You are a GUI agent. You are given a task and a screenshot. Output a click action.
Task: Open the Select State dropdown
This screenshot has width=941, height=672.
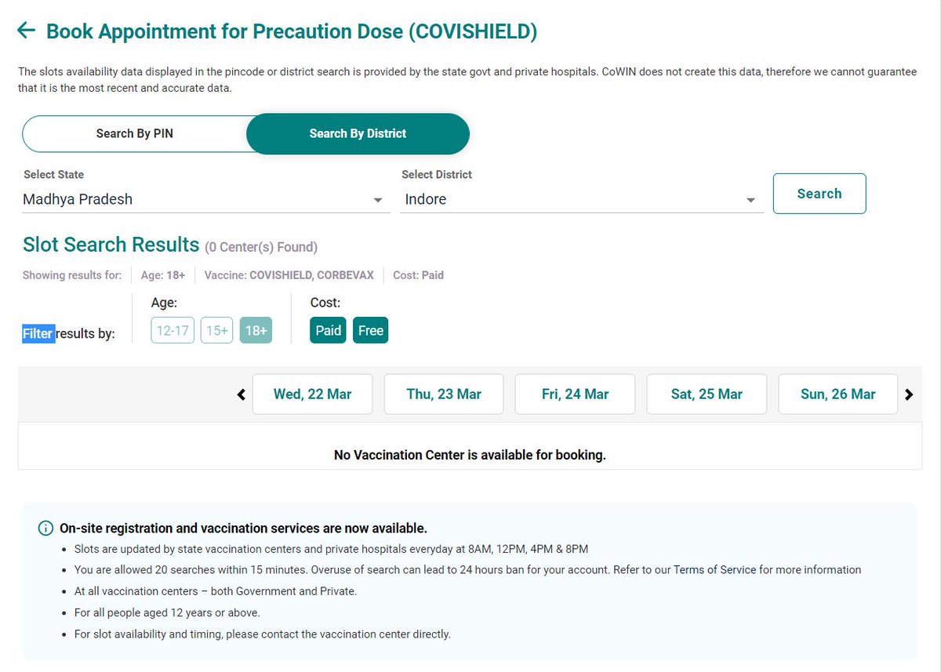(x=206, y=199)
